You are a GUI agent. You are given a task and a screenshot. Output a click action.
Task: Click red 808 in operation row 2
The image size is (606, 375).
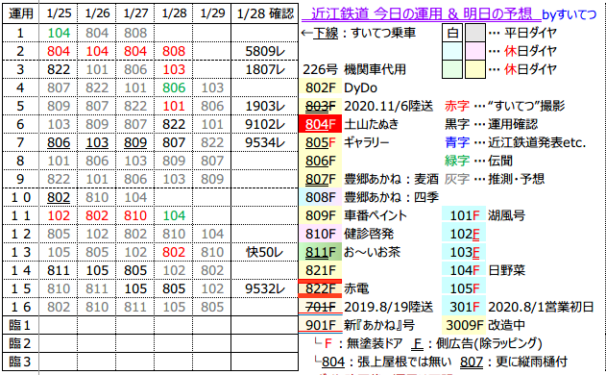pyautogui.click(x=174, y=51)
